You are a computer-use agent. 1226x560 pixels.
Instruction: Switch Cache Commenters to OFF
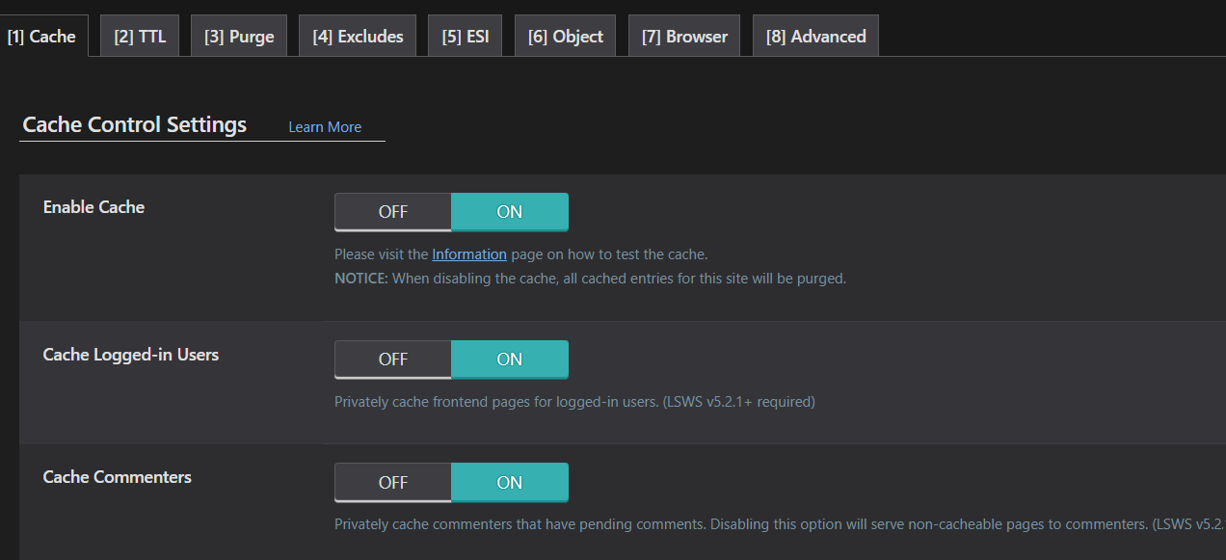(393, 482)
